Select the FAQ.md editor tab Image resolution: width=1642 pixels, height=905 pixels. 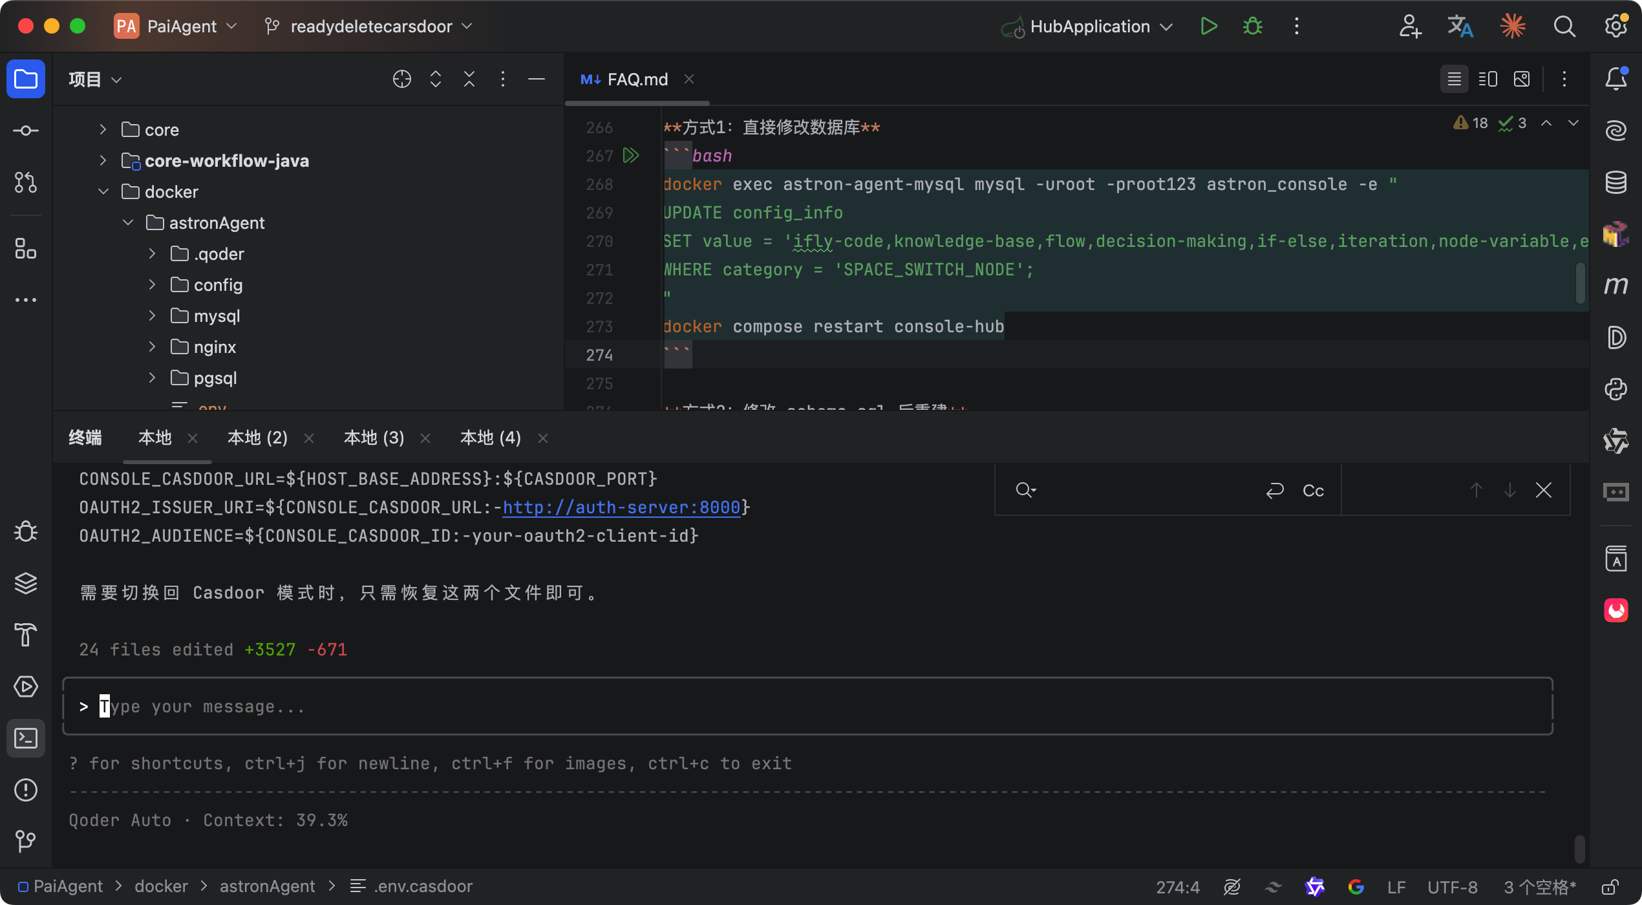pos(636,79)
